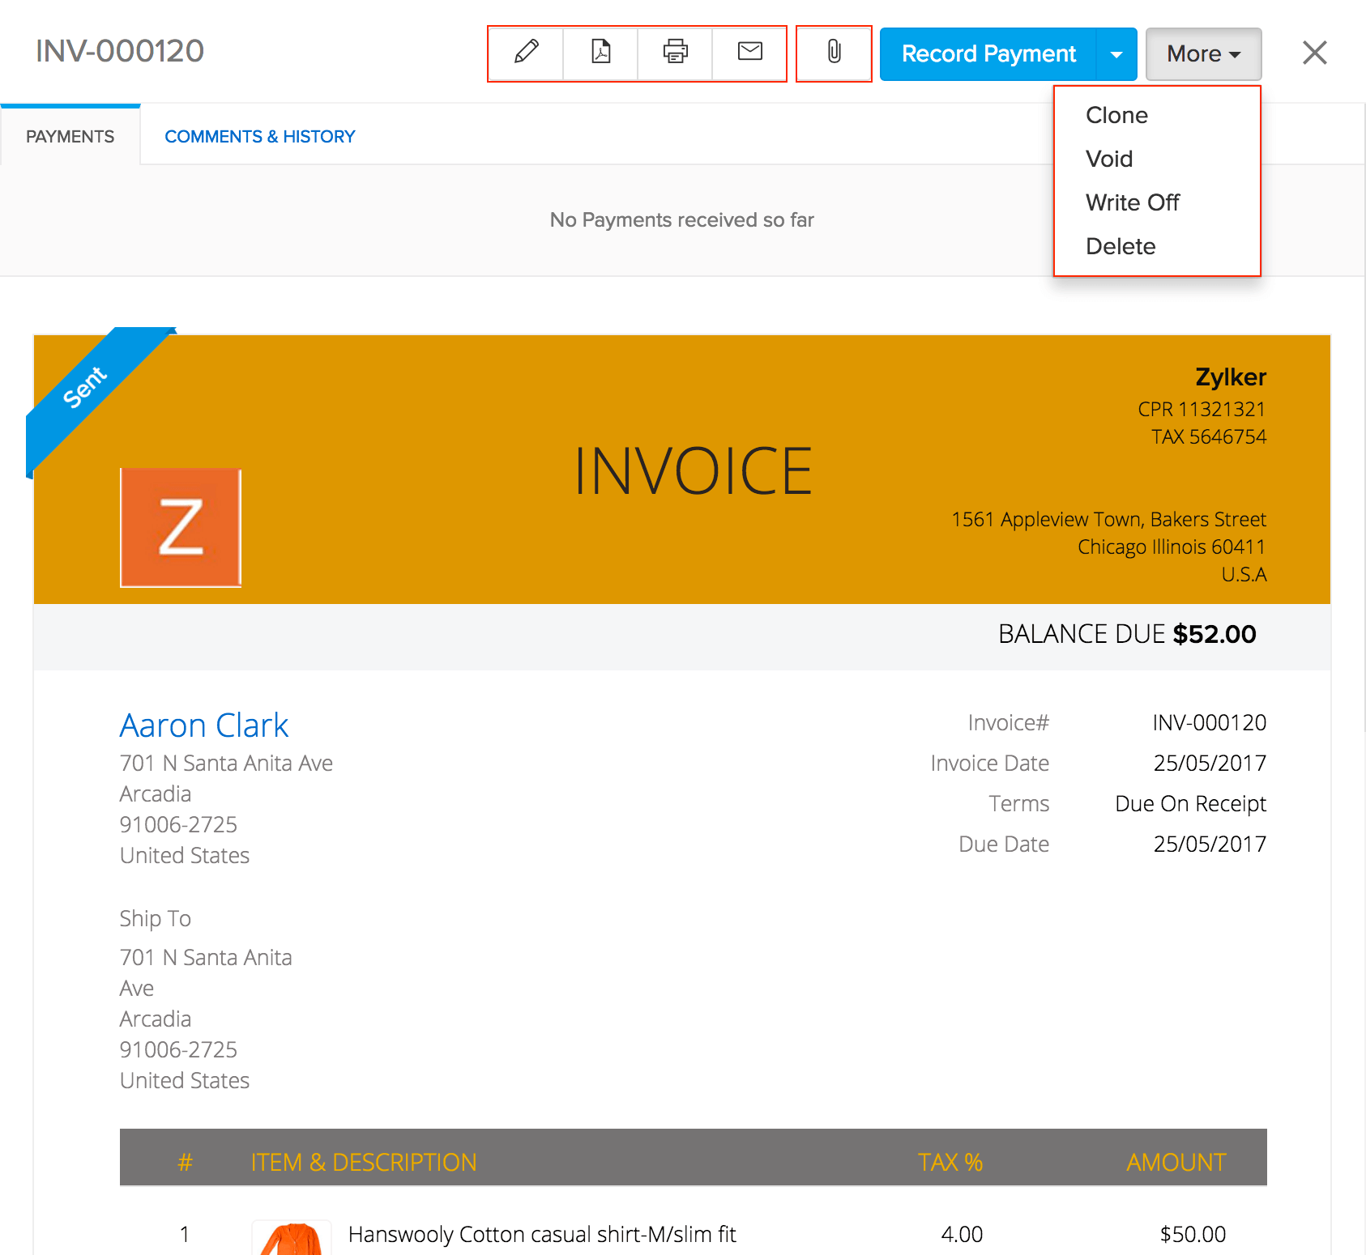Delete invoice INV-000120
The image size is (1366, 1255).
click(1121, 246)
